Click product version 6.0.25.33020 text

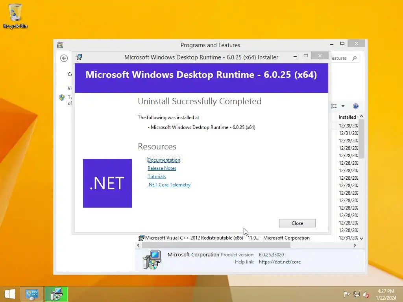pos(271,255)
